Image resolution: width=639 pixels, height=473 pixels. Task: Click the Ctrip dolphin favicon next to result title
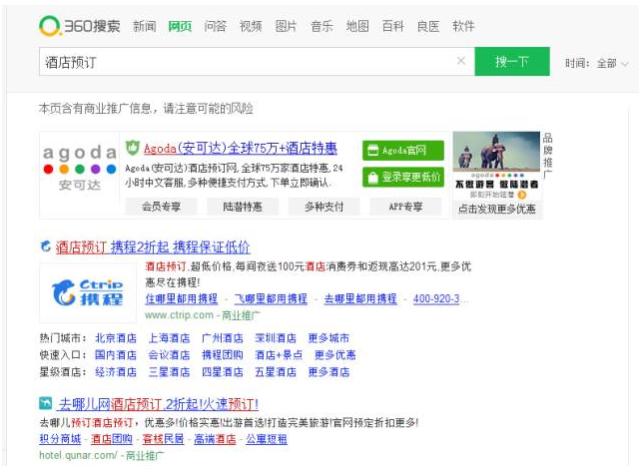pos(46,246)
